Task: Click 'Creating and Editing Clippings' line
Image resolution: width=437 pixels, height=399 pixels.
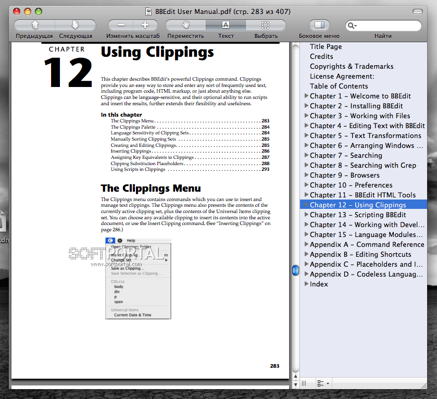Action: [x=190, y=145]
